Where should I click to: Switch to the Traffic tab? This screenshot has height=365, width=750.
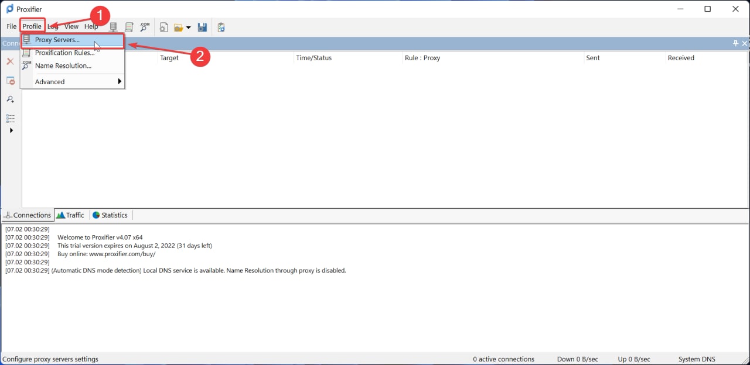pyautogui.click(x=70, y=215)
